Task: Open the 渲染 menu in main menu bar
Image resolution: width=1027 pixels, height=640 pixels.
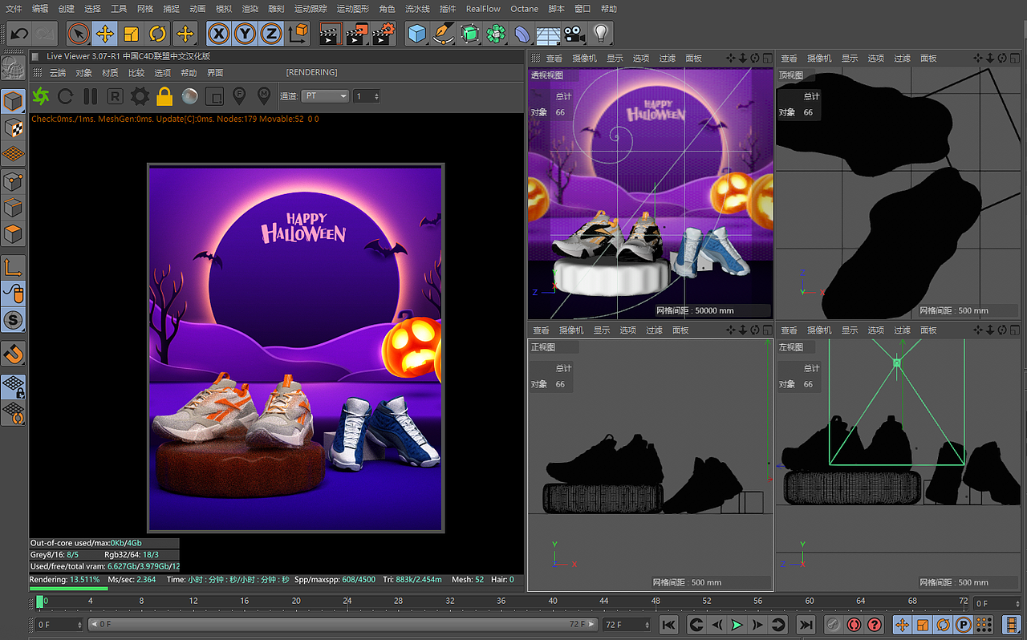Action: (x=250, y=9)
